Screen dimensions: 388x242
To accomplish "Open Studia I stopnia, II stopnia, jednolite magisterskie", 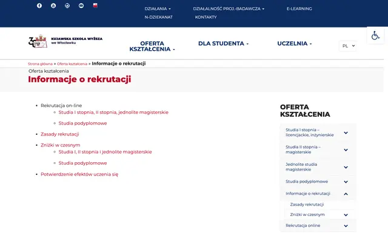I will [x=113, y=113].
